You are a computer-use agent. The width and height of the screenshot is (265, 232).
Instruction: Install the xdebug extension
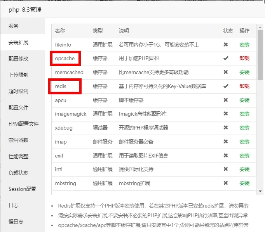tap(244, 128)
